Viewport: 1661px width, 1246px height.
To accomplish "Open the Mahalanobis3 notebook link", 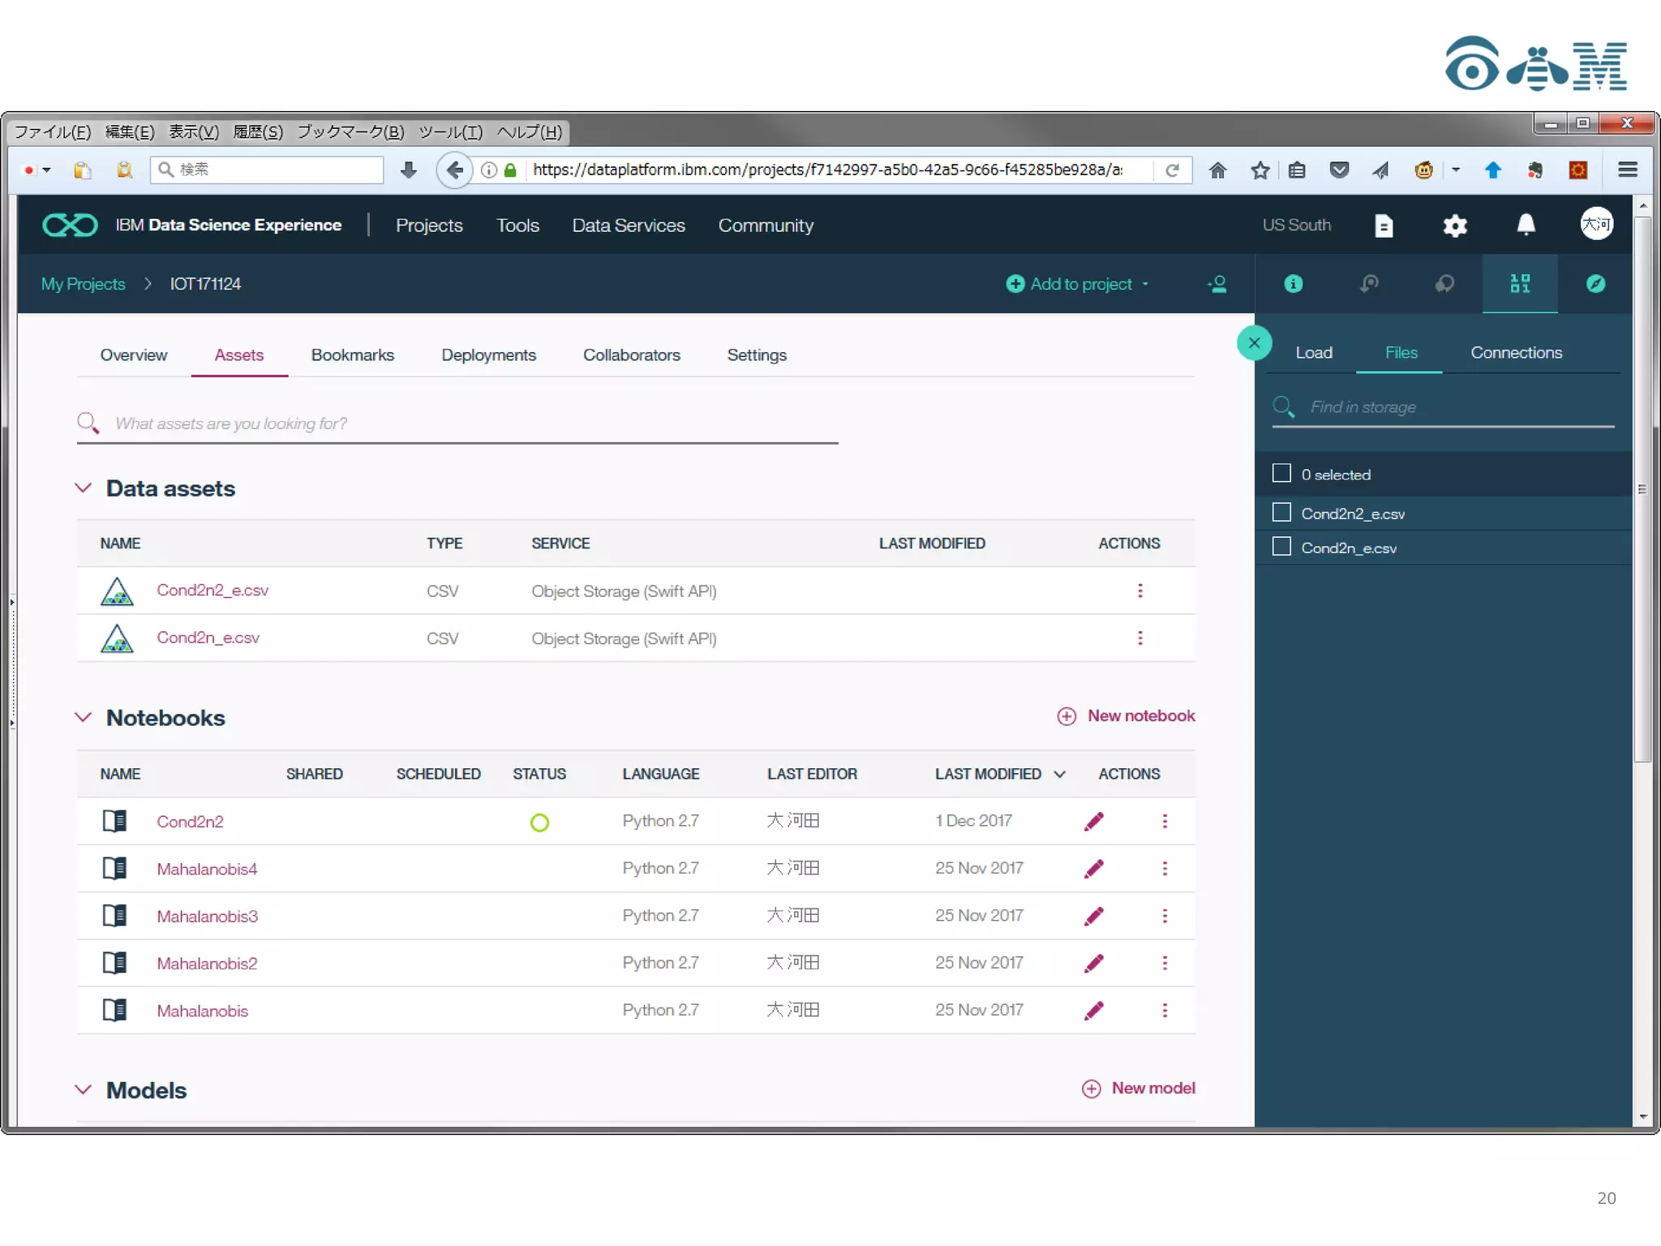I will coord(207,916).
